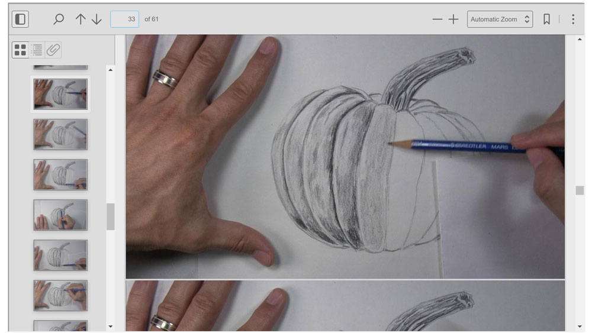The image size is (592, 333).
Task: Open the thumbnail with hand drawing over pumpkin center
Action: coord(60,215)
